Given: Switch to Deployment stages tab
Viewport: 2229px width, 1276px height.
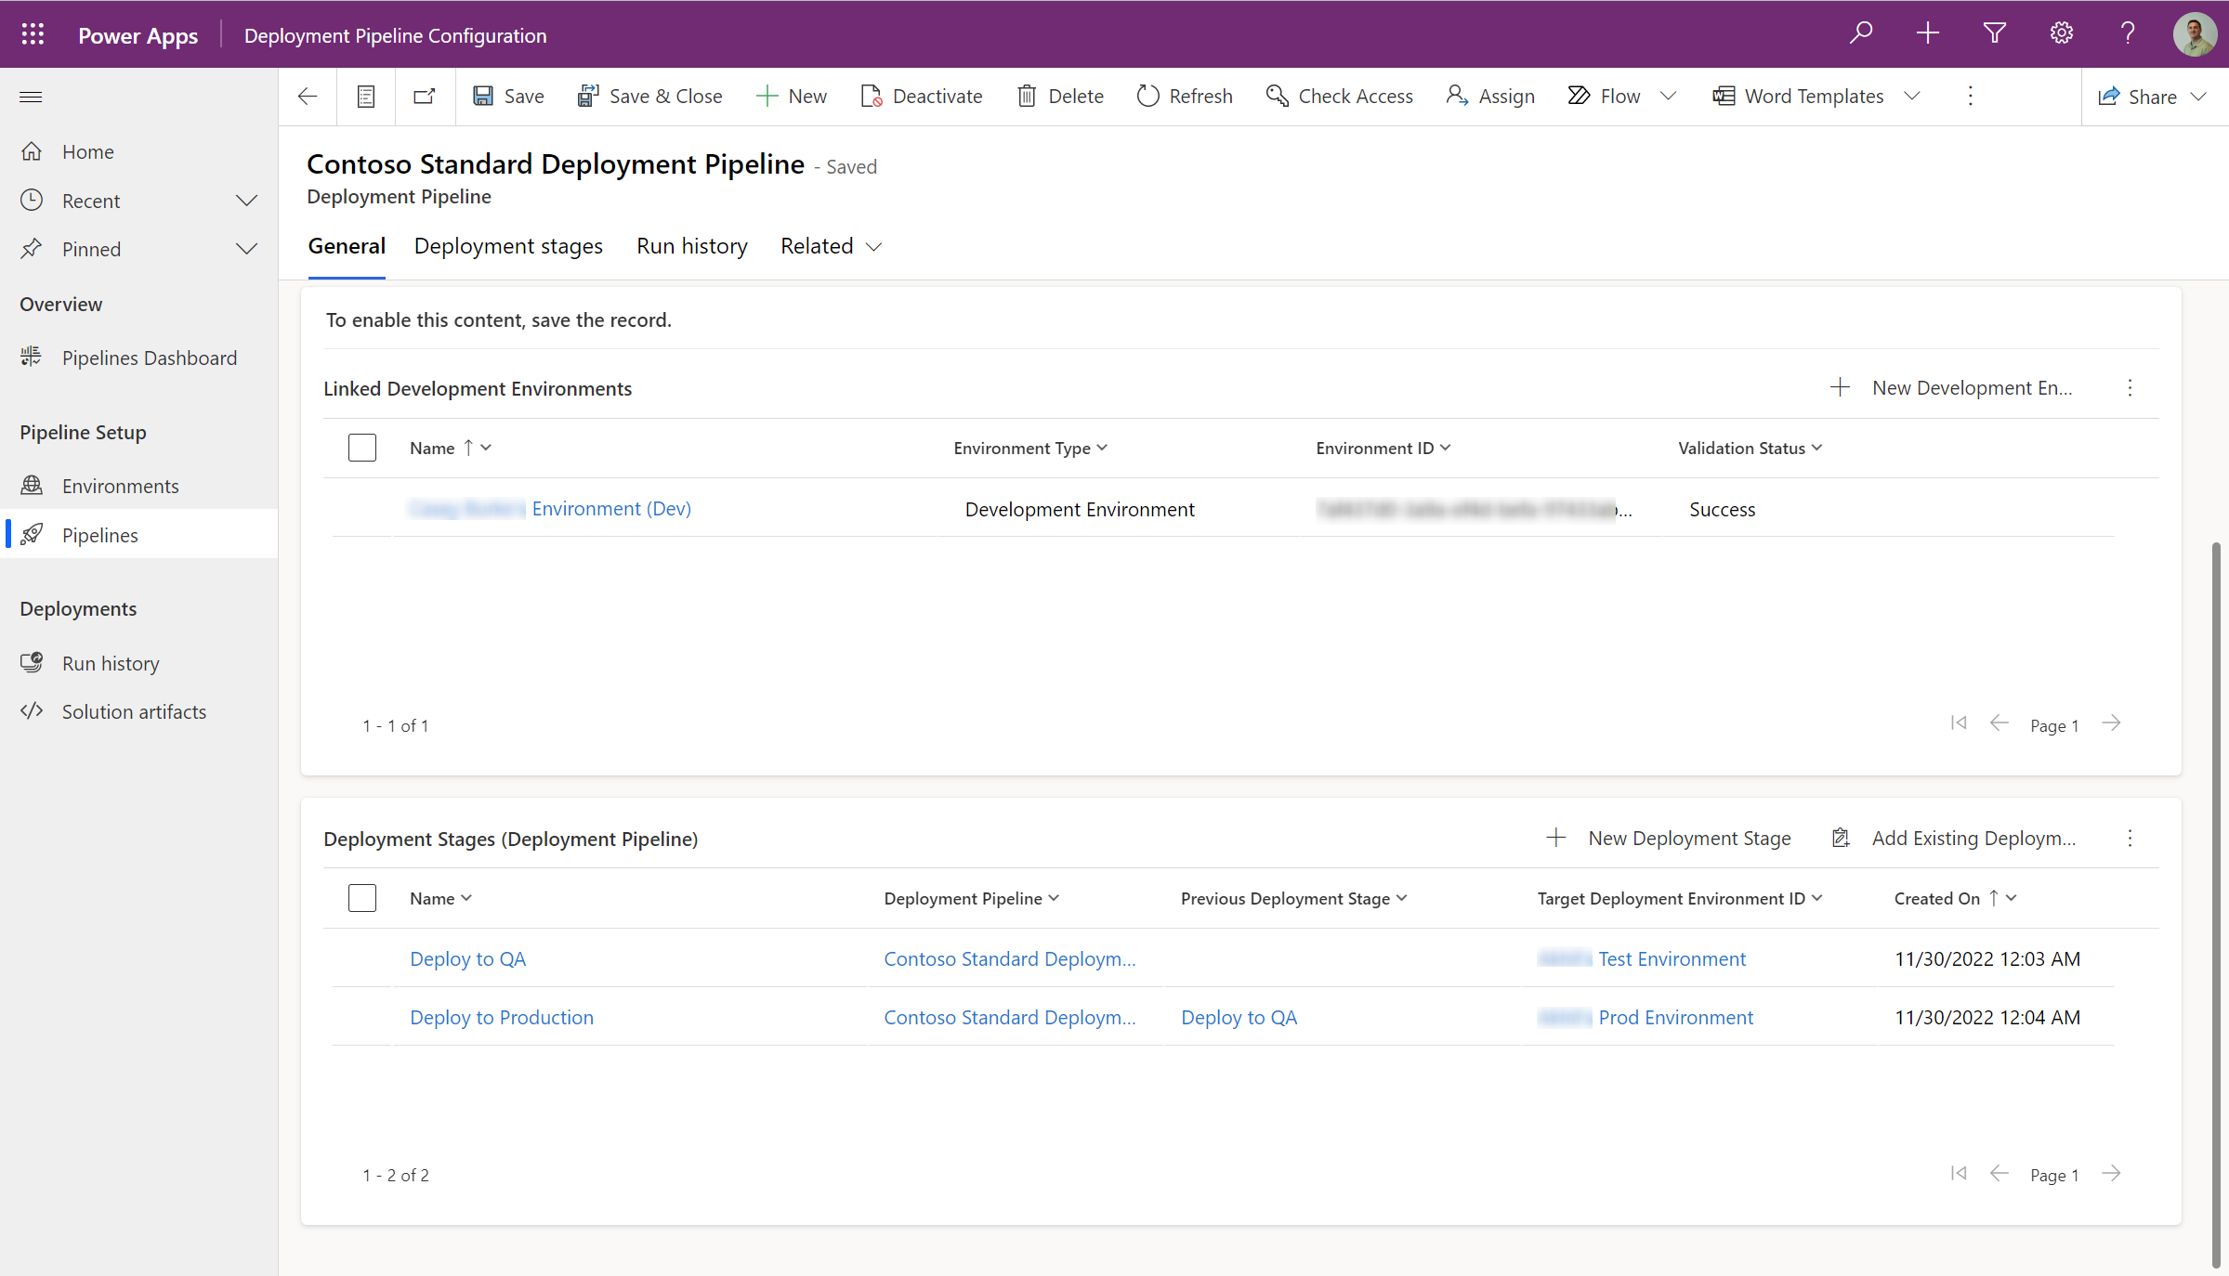Looking at the screenshot, I should (508, 246).
